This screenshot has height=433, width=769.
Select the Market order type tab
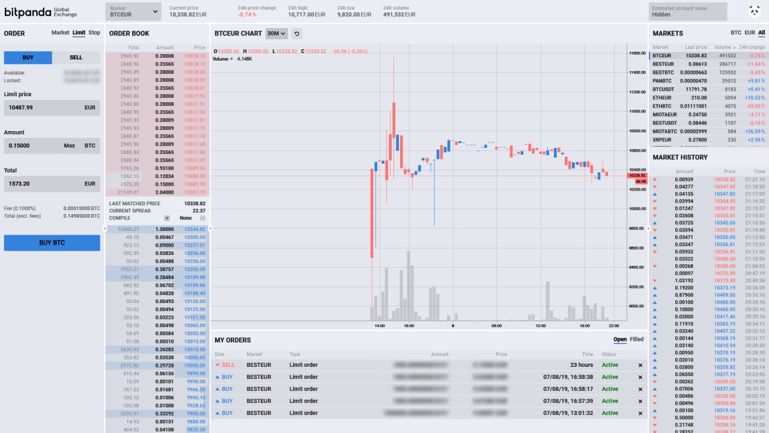61,33
